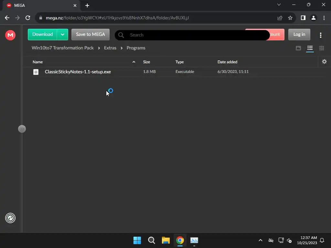Click the Programs breadcrumb
This screenshot has width=331, height=248.
(136, 48)
